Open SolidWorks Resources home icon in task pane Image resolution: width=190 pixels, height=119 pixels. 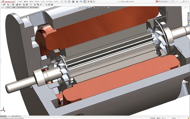pyautogui.click(x=188, y=13)
